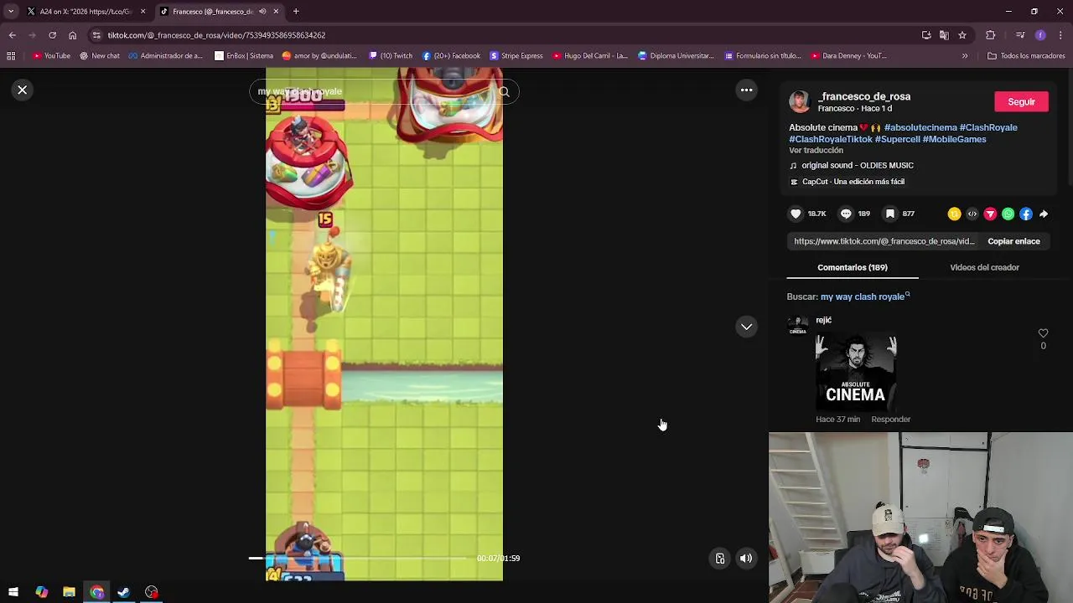Image resolution: width=1073 pixels, height=603 pixels.
Task: Open comments via the speech bubble icon
Action: (x=846, y=214)
